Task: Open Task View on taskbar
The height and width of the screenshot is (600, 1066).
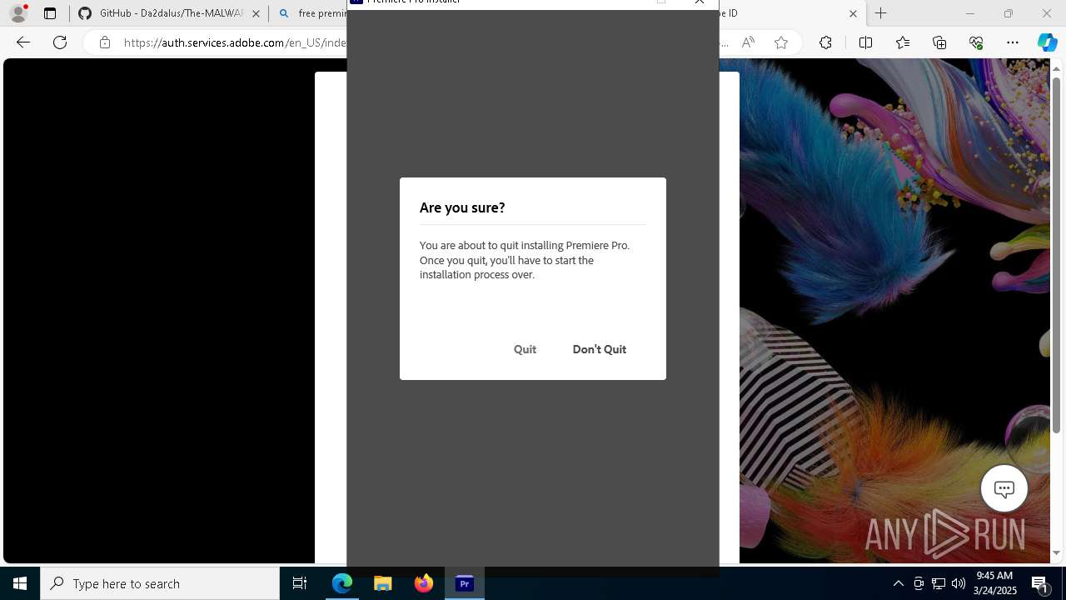Action: coord(300,583)
